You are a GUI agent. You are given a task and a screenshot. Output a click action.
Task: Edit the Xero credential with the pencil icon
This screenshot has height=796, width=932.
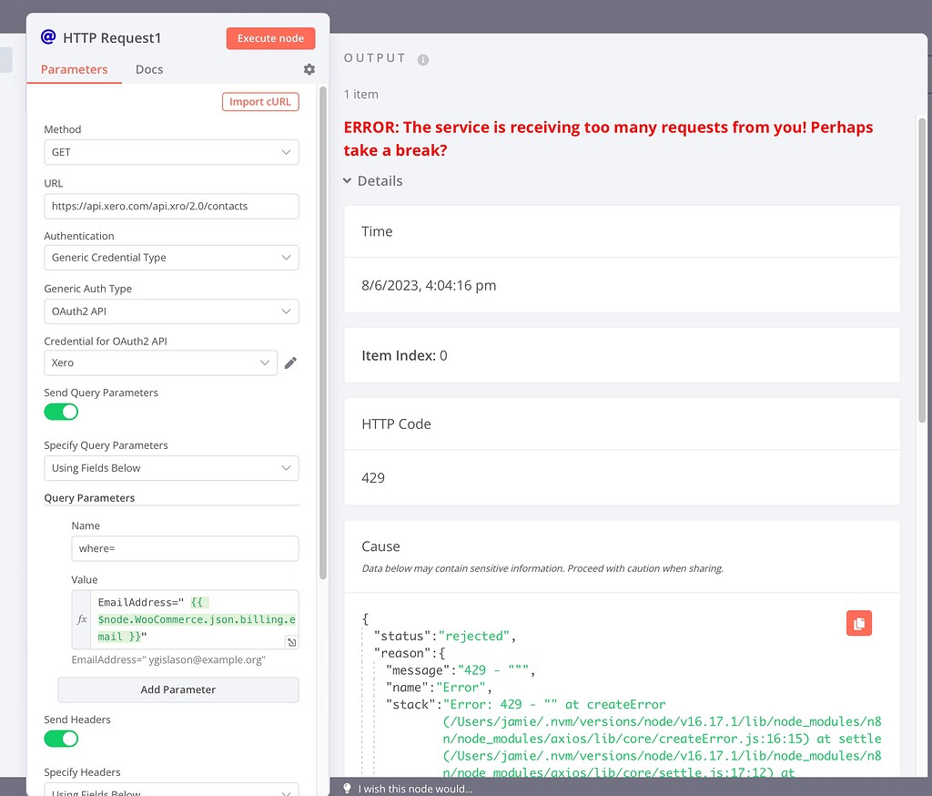pos(290,362)
